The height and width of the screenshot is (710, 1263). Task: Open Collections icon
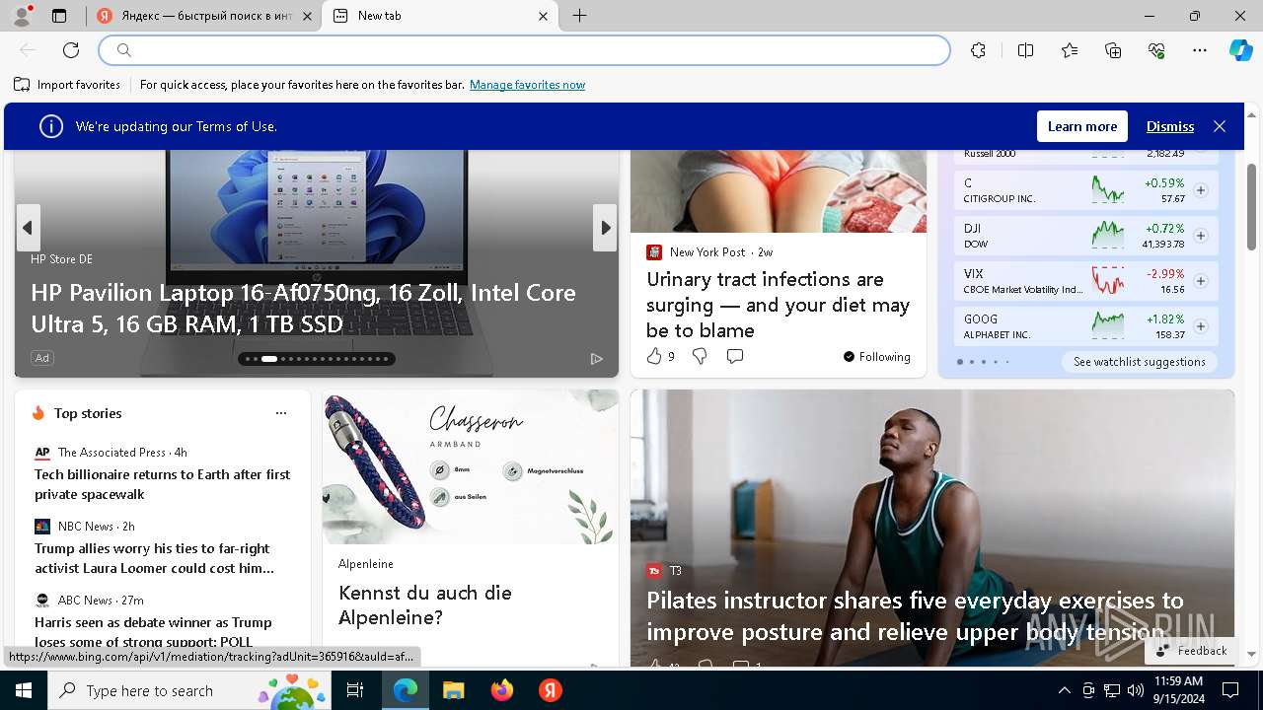[1113, 50]
